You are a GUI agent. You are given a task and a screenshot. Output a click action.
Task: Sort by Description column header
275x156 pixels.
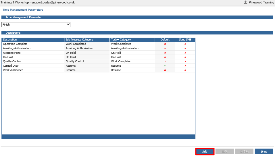point(33,40)
